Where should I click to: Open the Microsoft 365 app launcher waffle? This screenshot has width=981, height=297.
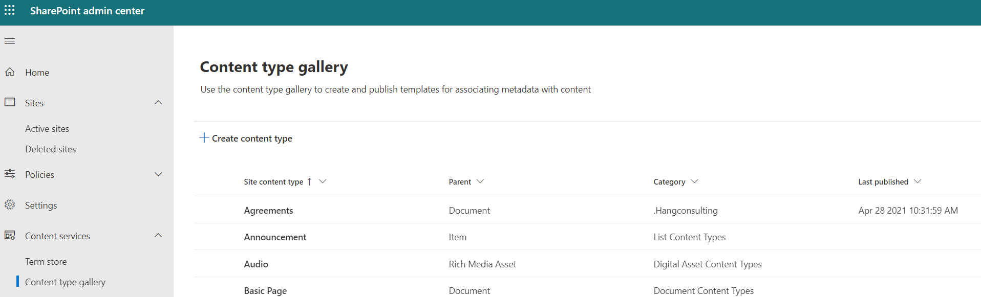coord(9,10)
